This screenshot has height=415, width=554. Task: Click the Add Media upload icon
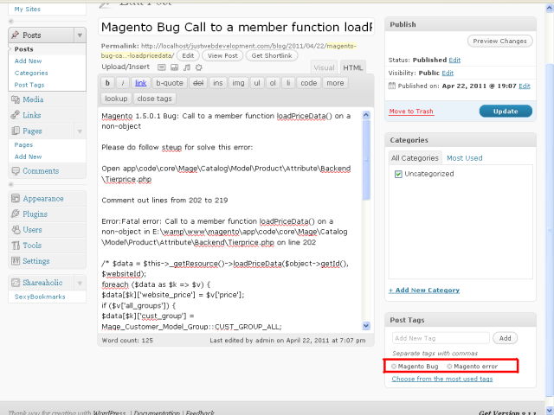pyautogui.click(x=199, y=67)
